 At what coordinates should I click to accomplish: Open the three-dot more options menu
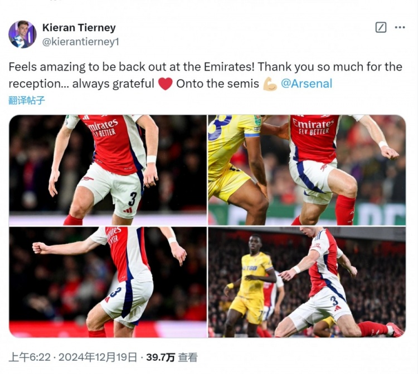[x=400, y=27]
